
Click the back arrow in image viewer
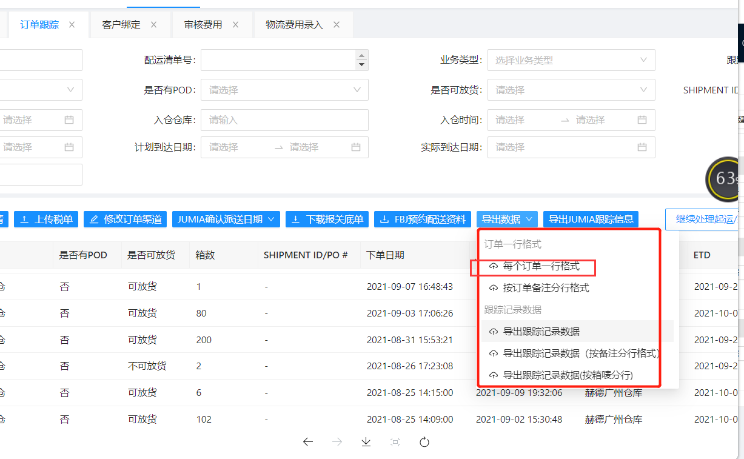coord(307,442)
